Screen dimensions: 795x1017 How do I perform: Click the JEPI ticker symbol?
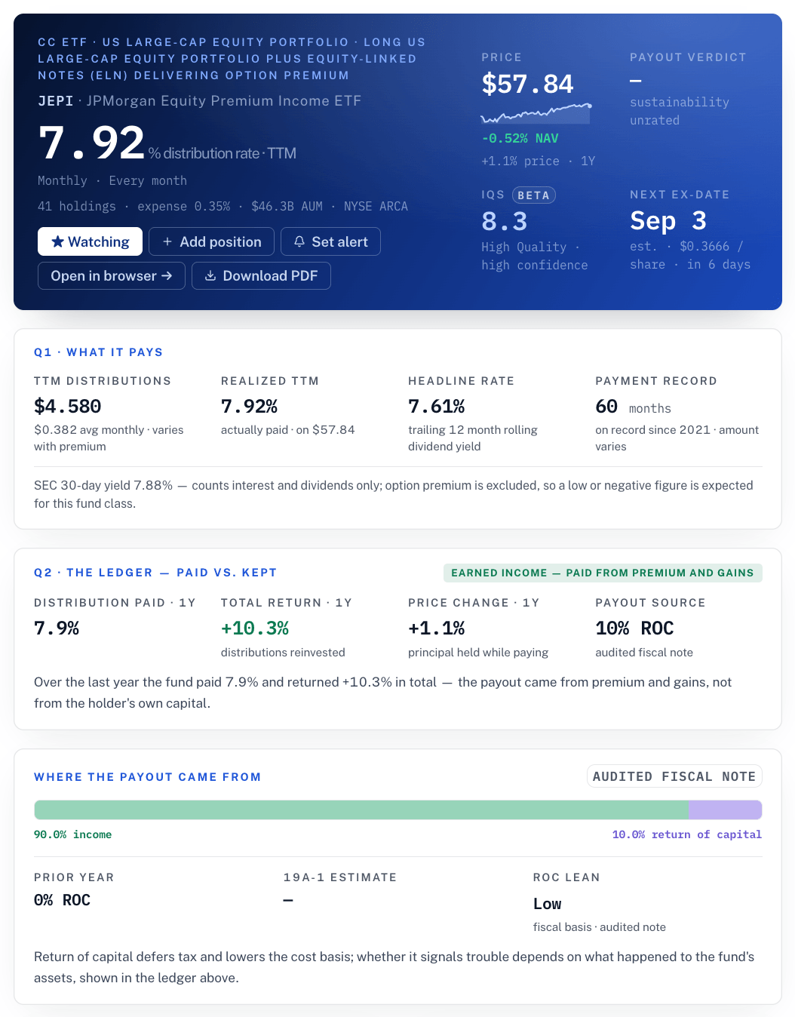[56, 101]
